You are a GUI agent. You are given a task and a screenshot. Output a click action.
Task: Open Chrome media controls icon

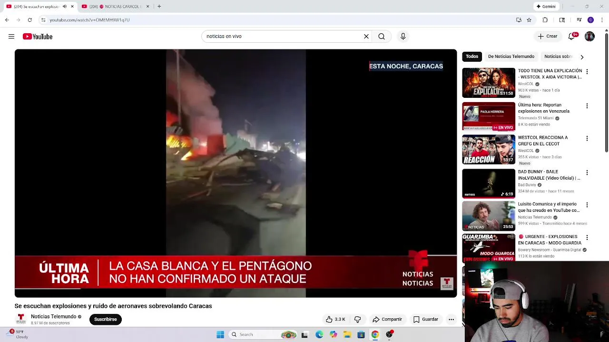pyautogui.click(x=579, y=20)
